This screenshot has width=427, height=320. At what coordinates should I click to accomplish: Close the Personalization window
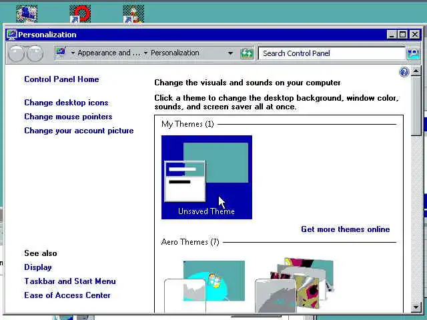[x=415, y=35]
